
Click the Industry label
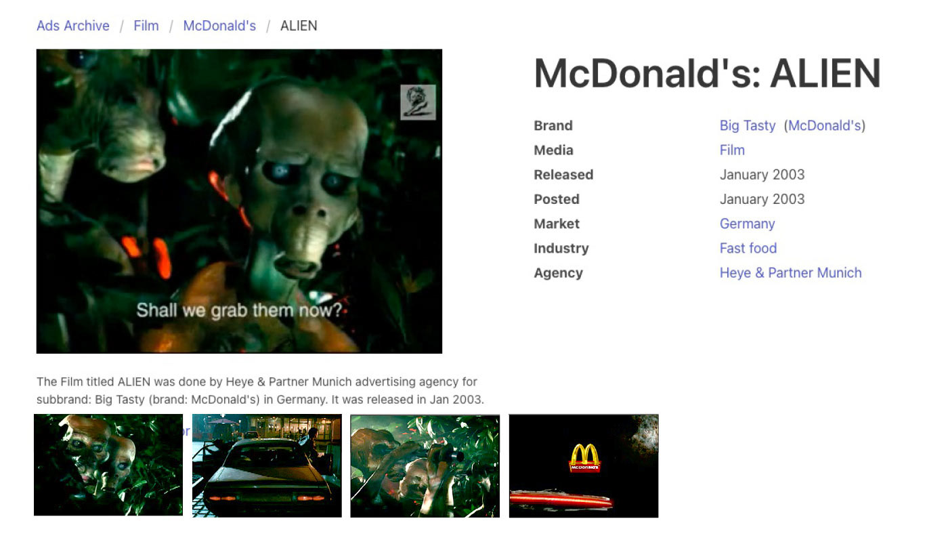[x=561, y=248]
